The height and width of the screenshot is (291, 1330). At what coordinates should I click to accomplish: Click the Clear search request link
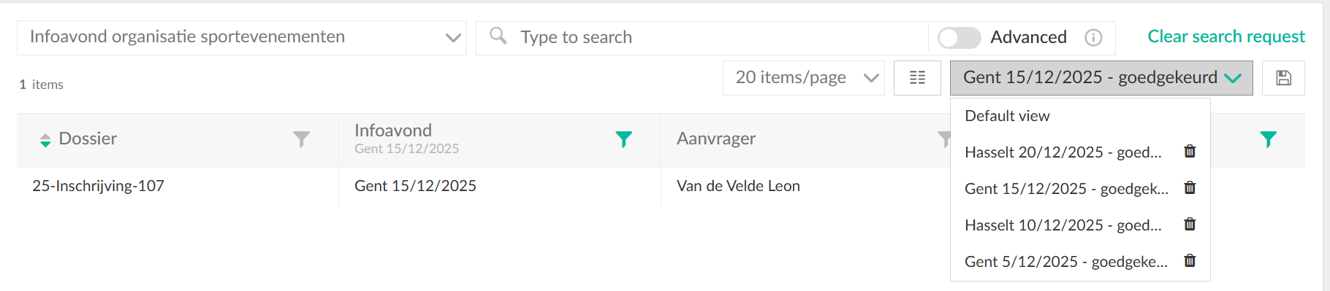click(x=1226, y=36)
